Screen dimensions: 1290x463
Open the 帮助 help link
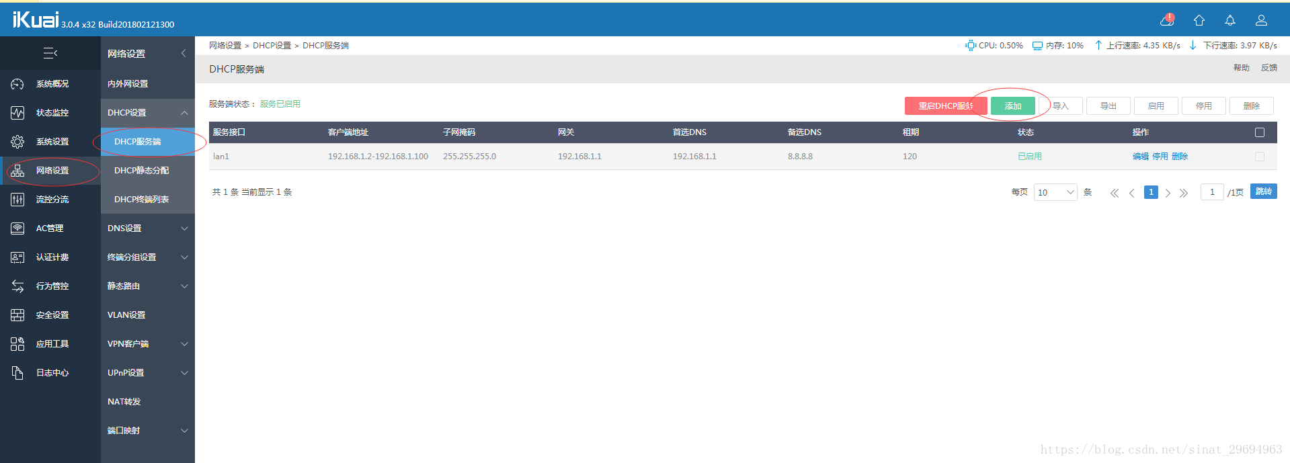pos(1242,68)
